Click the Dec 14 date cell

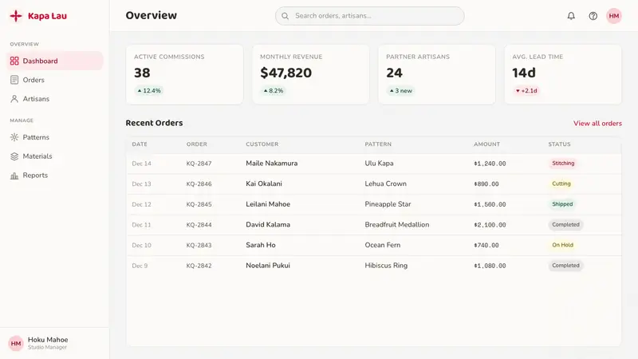142,164
